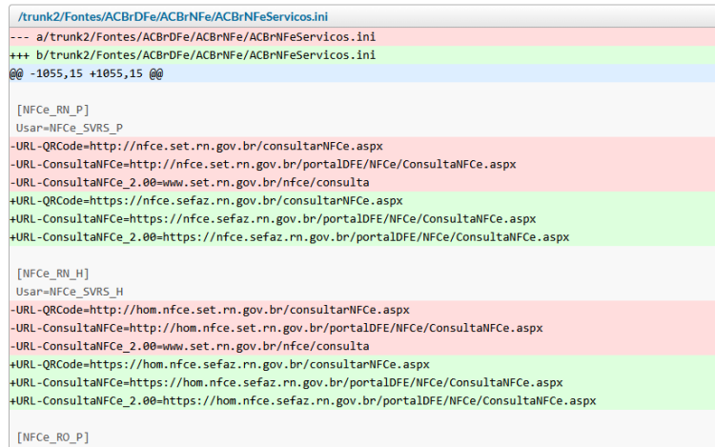This screenshot has height=447, width=715.
Task: Select added URL-QRCode line with https://hom.nfce.sefaz.rn.gov.br
Action: pos(362,364)
